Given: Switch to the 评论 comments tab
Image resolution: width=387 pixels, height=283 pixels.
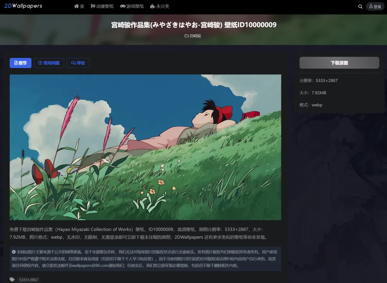Looking at the screenshot, I should point(78,63).
